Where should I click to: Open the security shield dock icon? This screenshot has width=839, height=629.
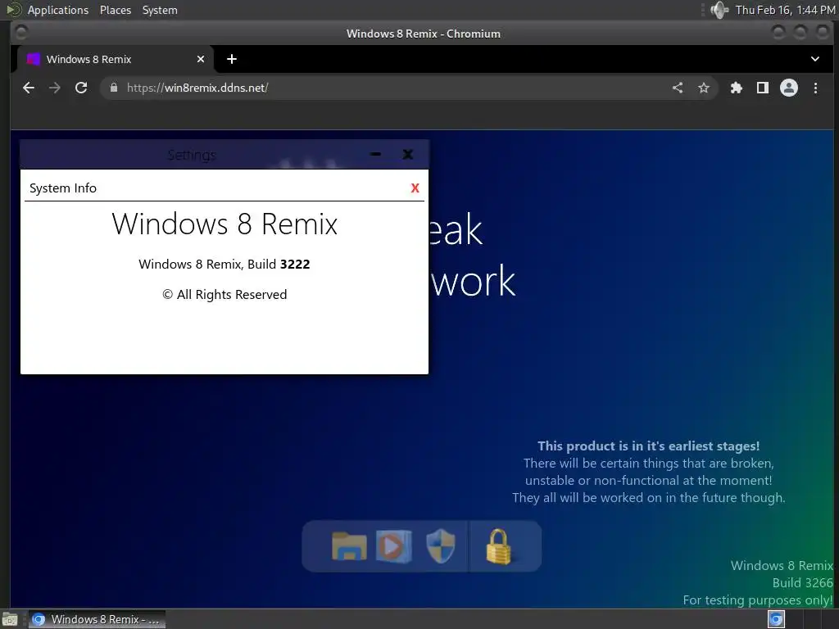[440, 546]
